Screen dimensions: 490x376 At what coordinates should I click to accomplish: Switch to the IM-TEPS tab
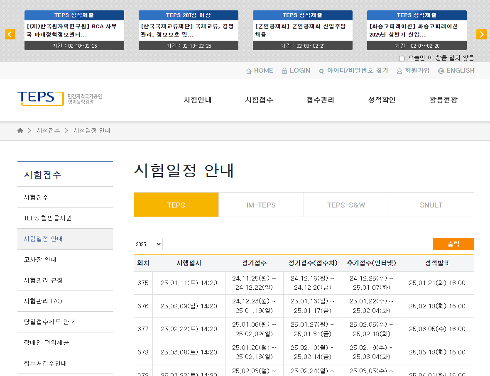tap(261, 205)
